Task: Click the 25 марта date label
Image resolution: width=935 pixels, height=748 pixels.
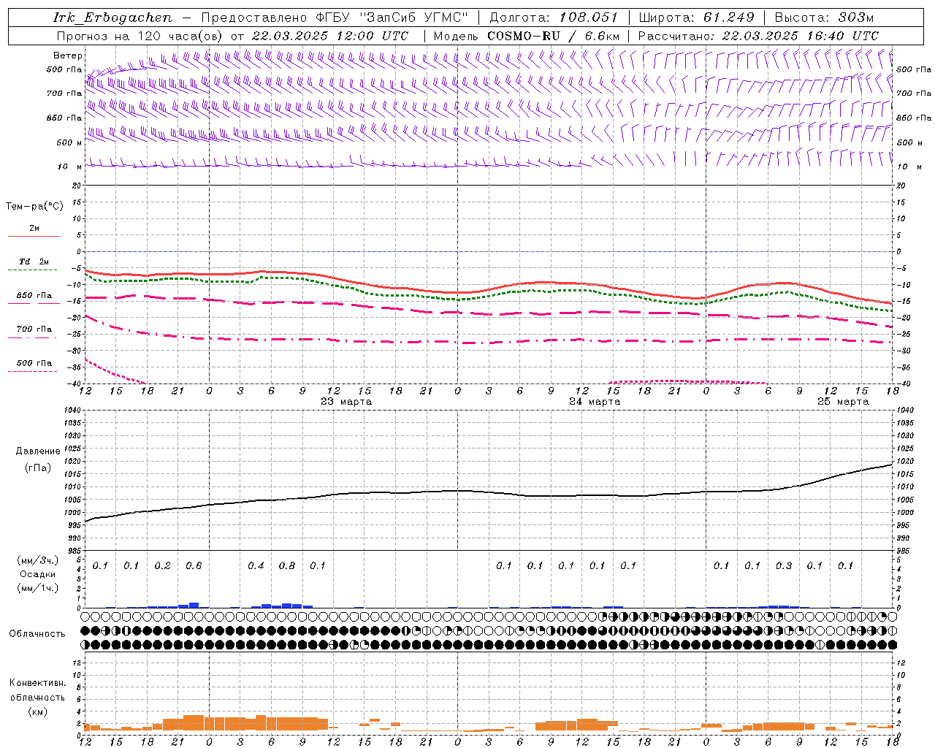Action: tap(843, 402)
